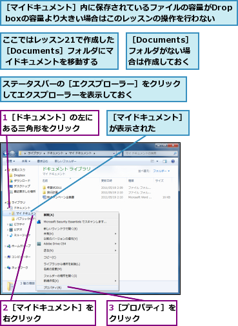The image size is (238, 326).
Task: Click the 新しいフォルダー toolbar button
Action: tap(65, 161)
